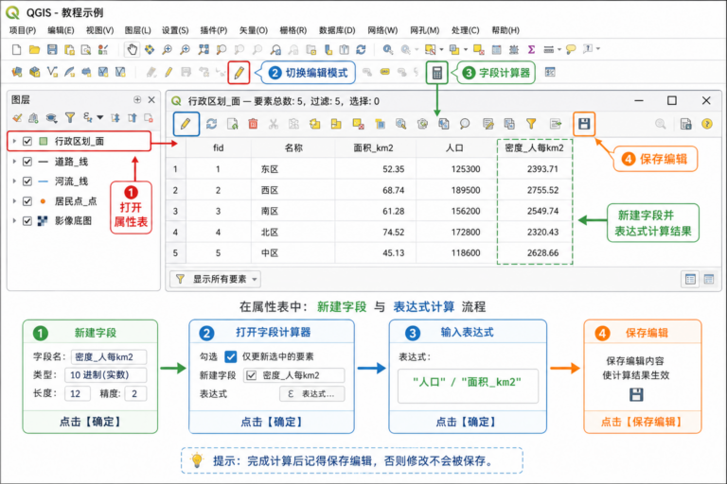Select the Pan Map hand tool
The width and height of the screenshot is (727, 484).
pyautogui.click(x=133, y=49)
